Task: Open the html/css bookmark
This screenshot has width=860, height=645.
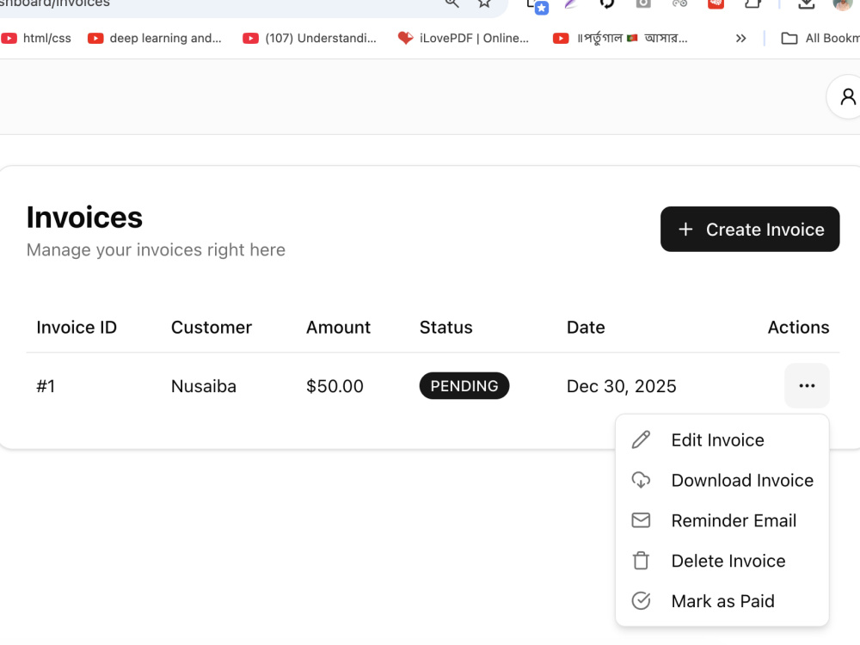Action: click(36, 39)
